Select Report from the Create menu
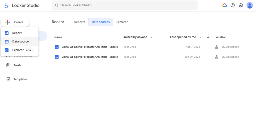 tap(19, 33)
